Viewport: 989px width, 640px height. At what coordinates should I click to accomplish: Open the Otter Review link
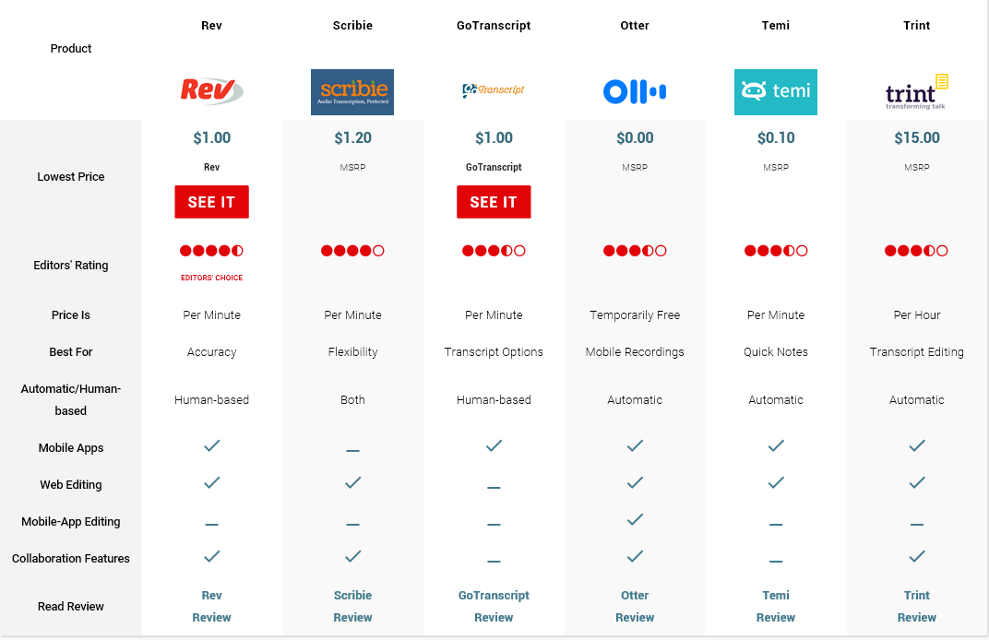point(635,606)
